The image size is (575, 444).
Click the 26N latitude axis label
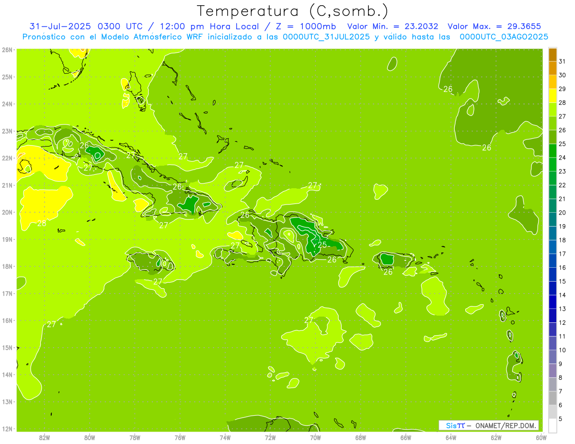click(7, 50)
